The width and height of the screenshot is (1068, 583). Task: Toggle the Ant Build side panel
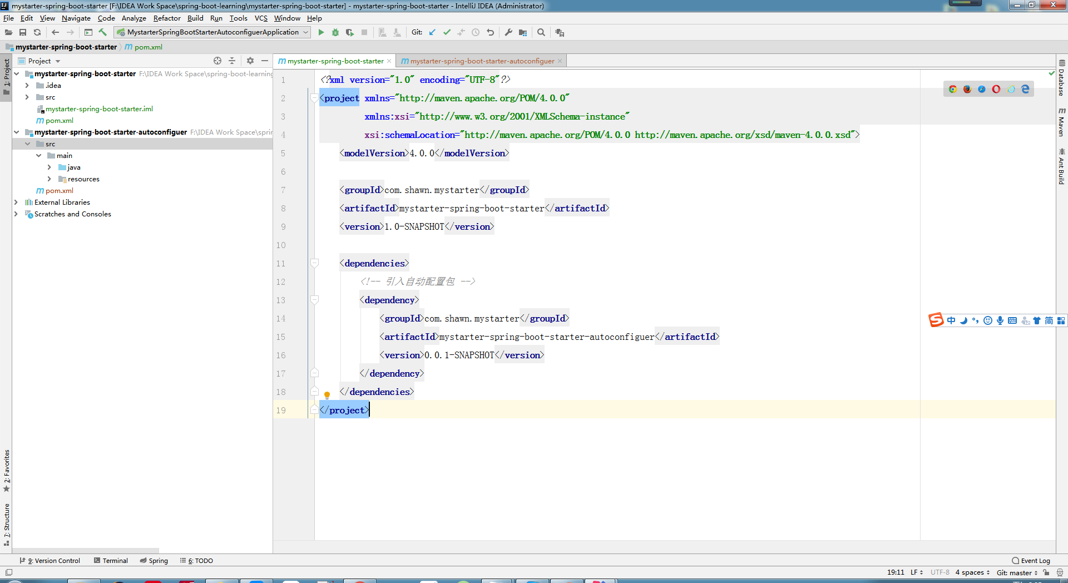pos(1062,166)
